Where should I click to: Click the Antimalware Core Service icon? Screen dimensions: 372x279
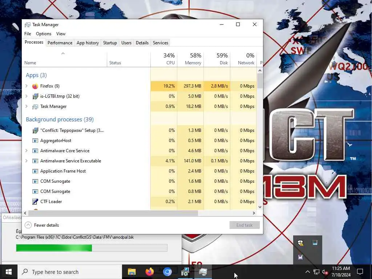point(35,151)
